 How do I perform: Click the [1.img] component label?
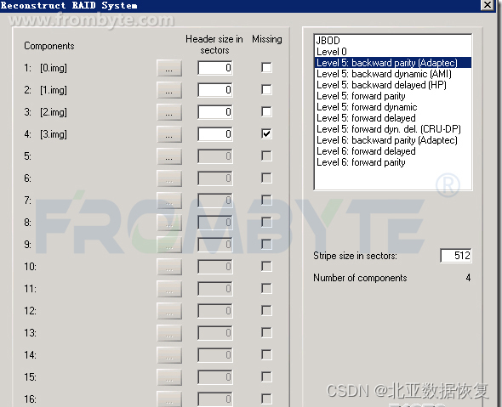[54, 90]
